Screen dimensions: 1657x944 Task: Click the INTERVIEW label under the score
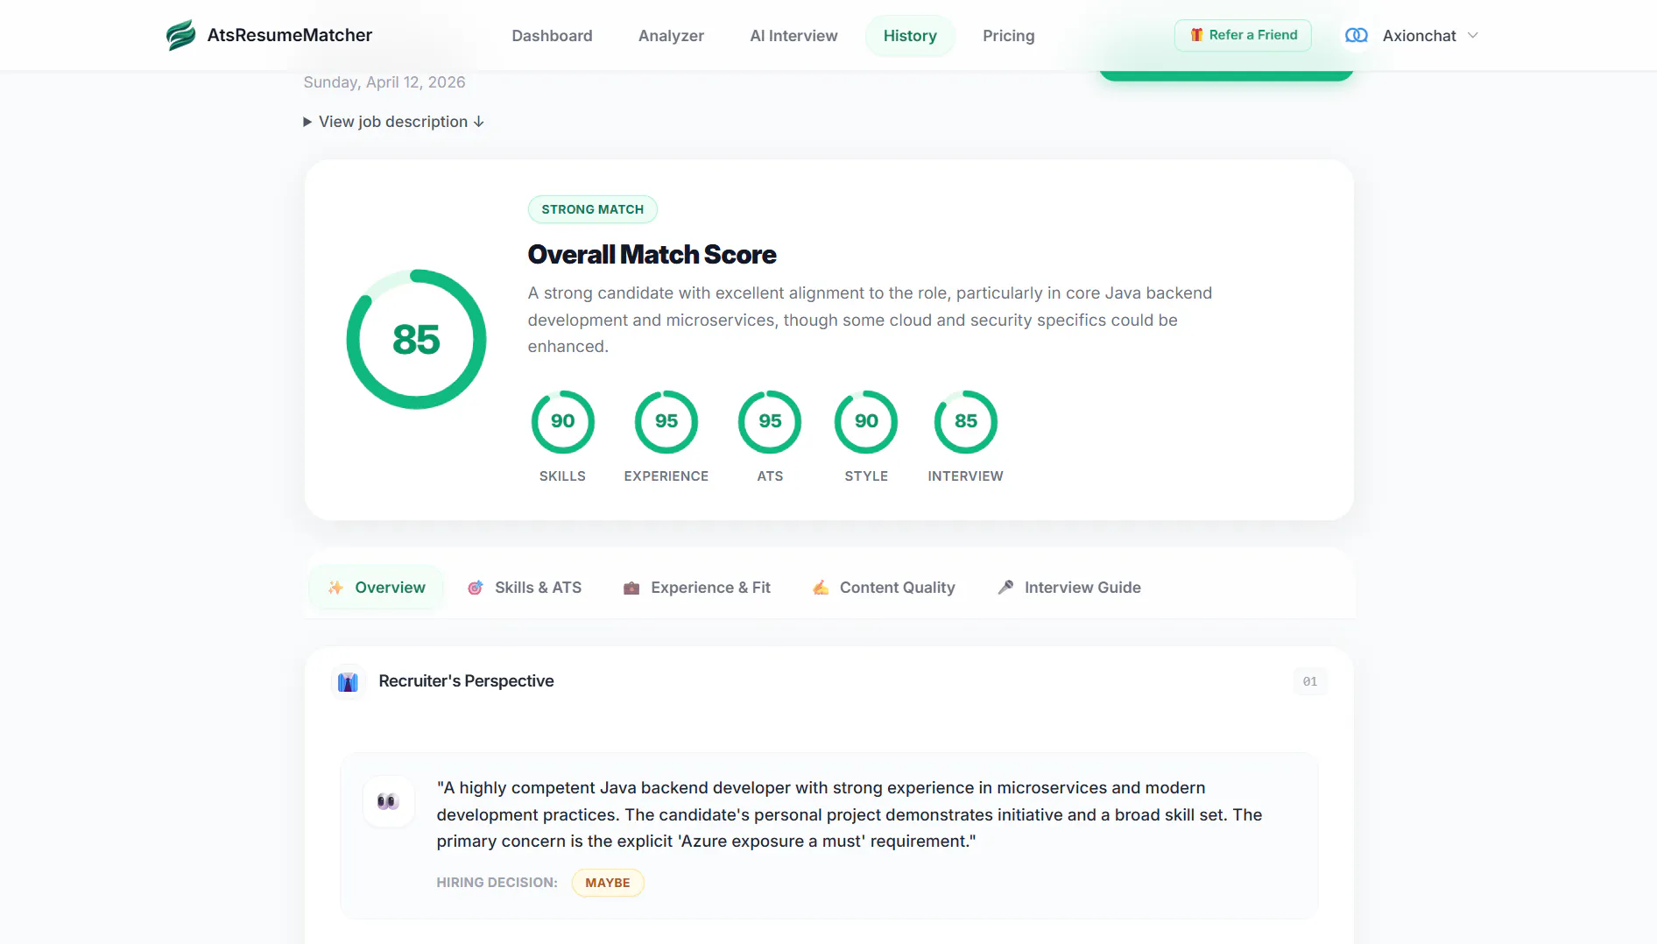point(966,476)
